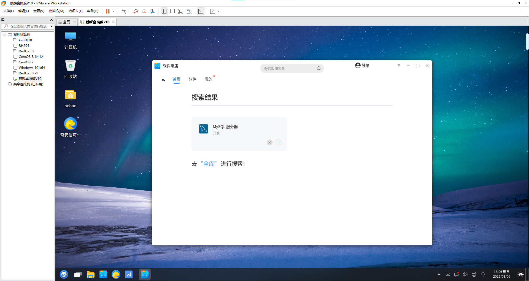Click the task view taskbar icon
This screenshot has height=281, width=529.
[78, 274]
